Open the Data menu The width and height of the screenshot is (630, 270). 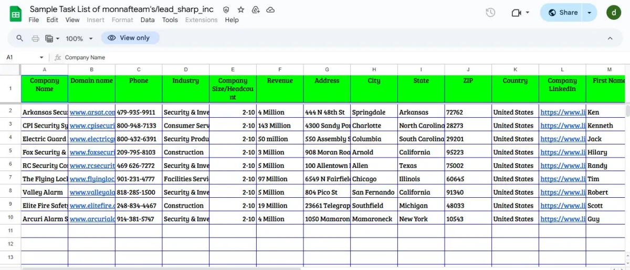tap(148, 20)
